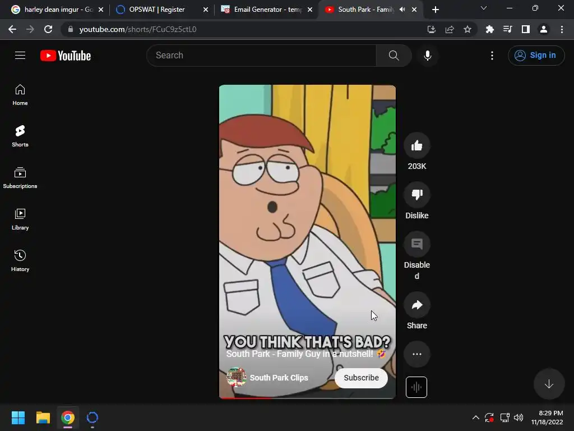Image resolution: width=574 pixels, height=431 pixels.
Task: Go to next short with down arrow
Action: tap(549, 384)
